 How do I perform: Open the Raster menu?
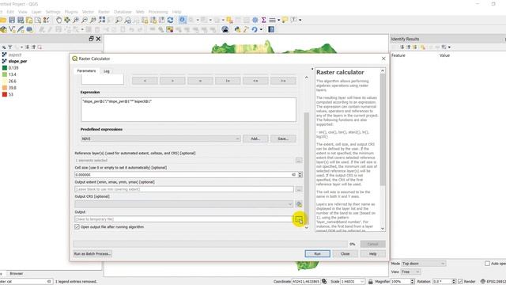[104, 12]
